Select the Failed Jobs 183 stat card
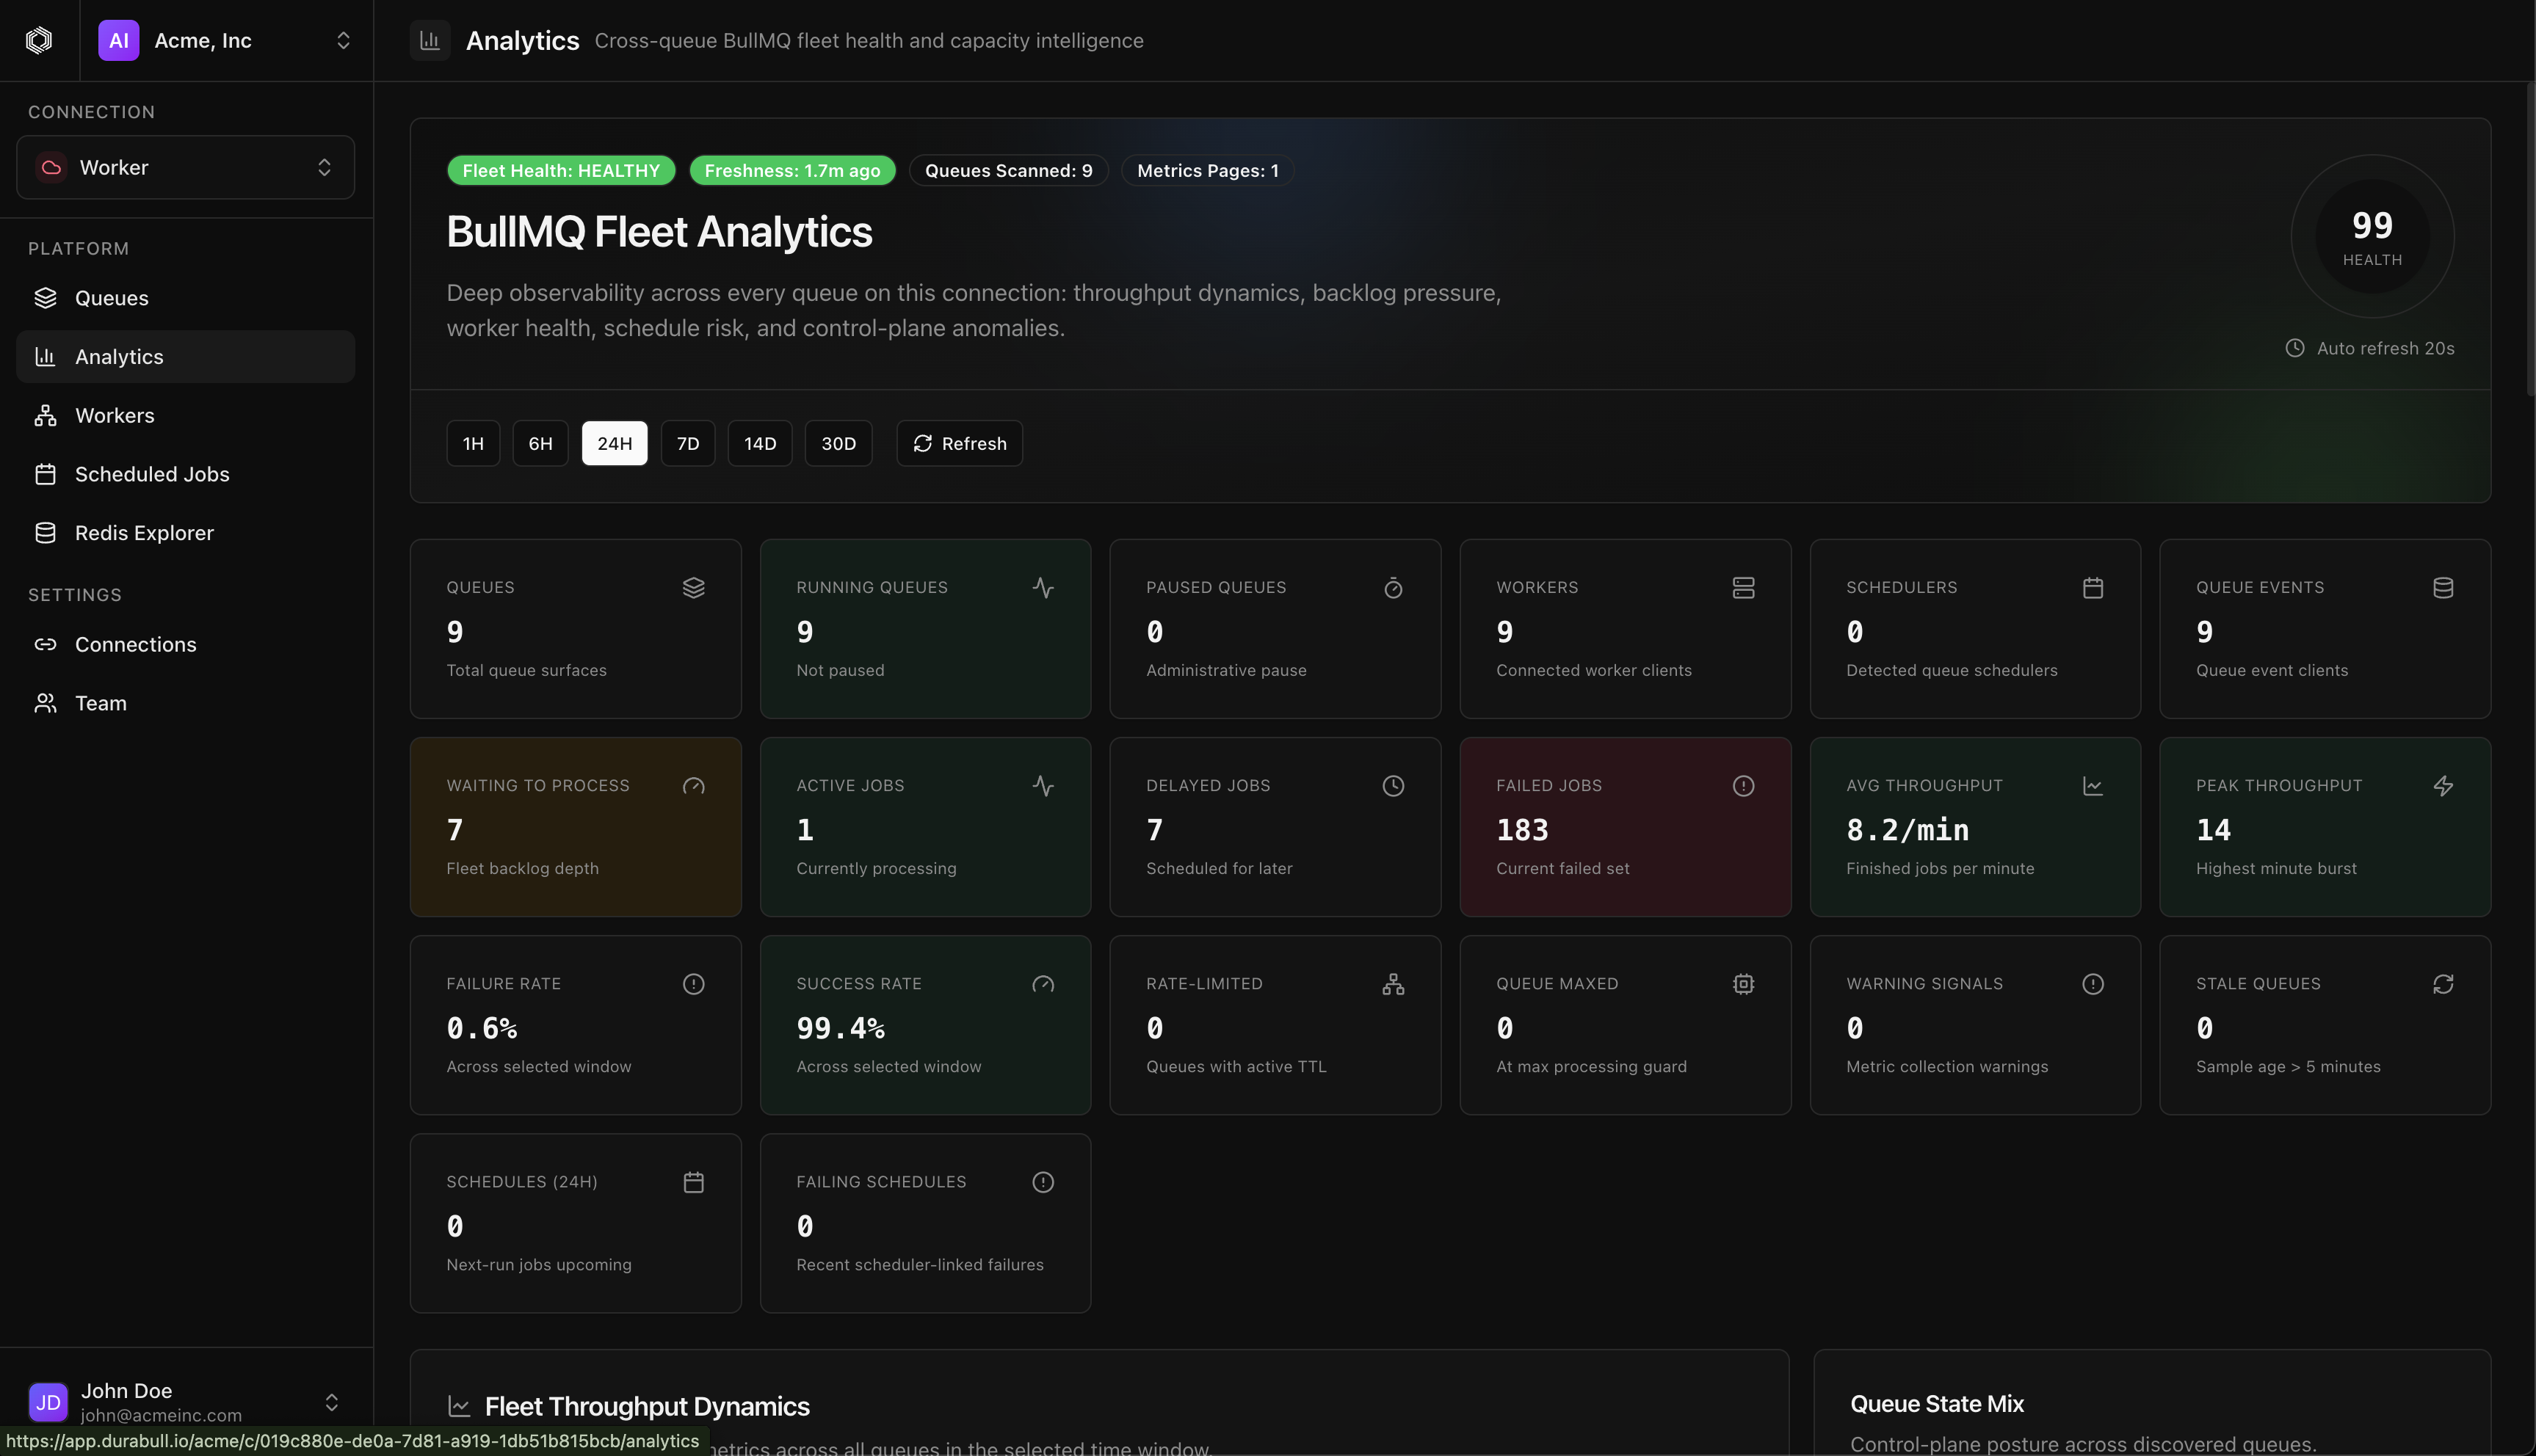The width and height of the screenshot is (2536, 1456). [1623, 827]
